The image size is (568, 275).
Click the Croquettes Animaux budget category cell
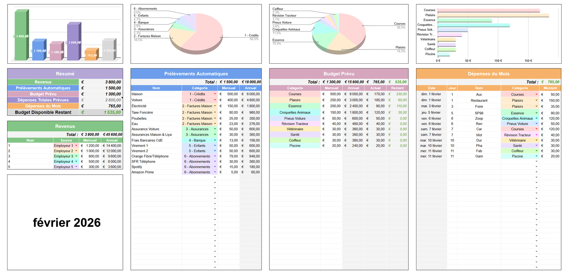click(x=295, y=113)
